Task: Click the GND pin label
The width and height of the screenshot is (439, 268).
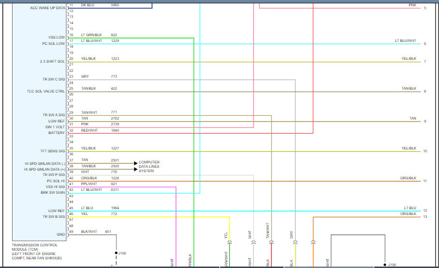Action: (x=61, y=234)
